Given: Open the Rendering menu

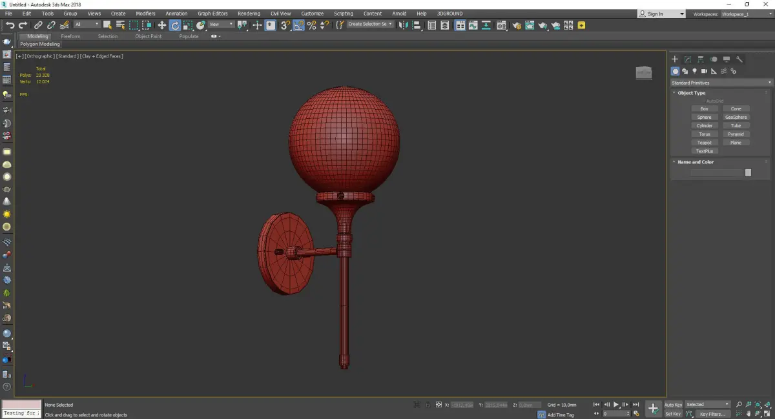Looking at the screenshot, I should (x=249, y=14).
